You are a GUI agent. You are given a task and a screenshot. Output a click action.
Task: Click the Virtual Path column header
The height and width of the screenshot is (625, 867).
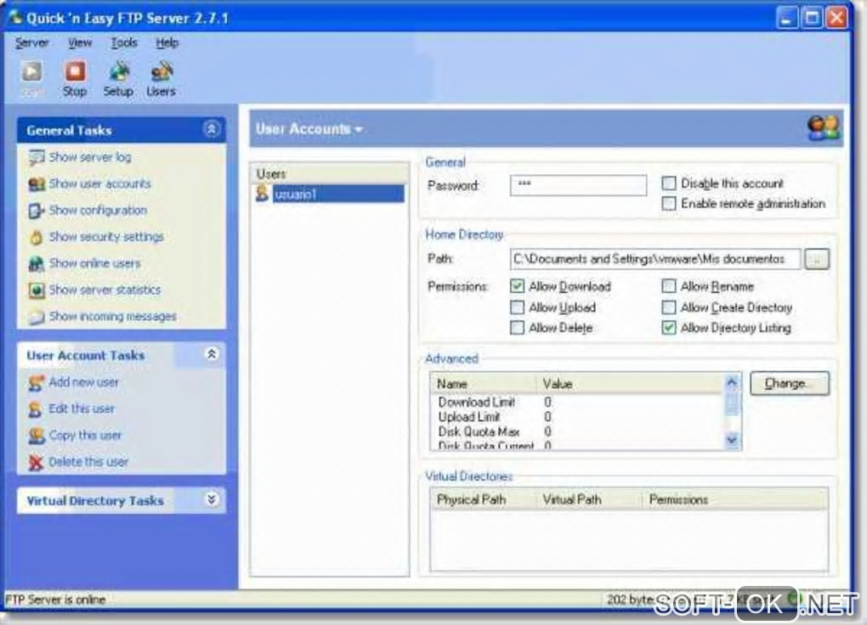[x=588, y=499]
